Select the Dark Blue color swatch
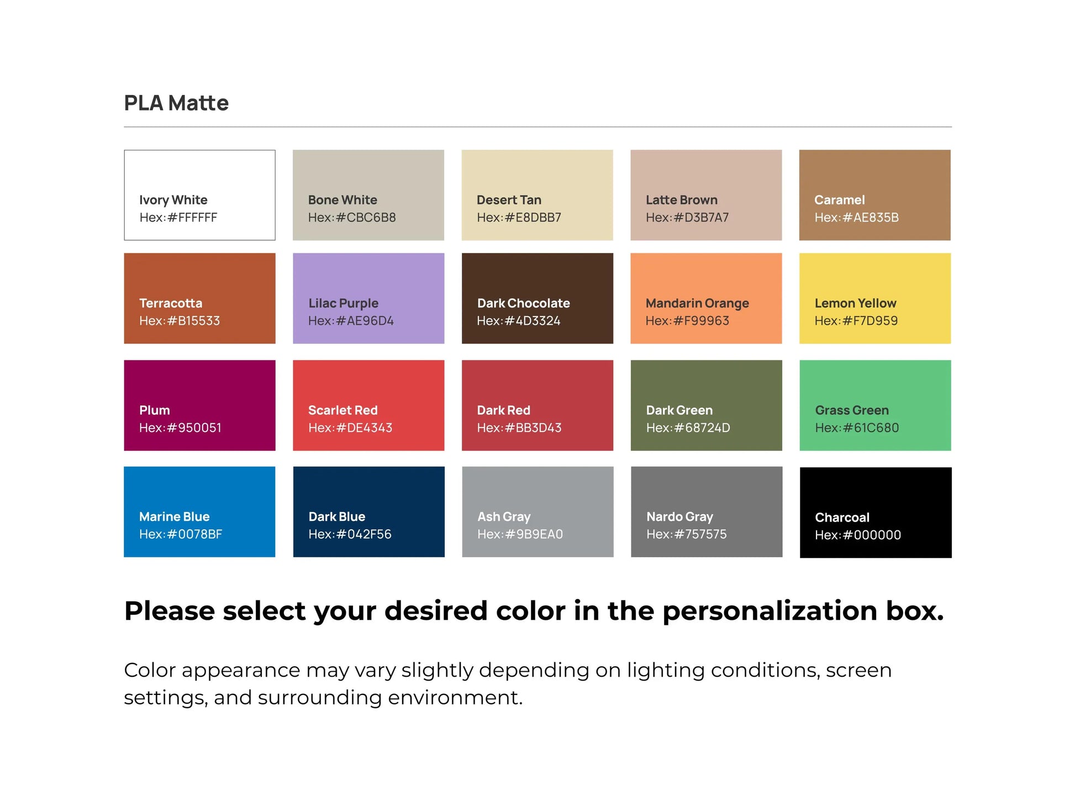This screenshot has width=1075, height=806. (368, 512)
